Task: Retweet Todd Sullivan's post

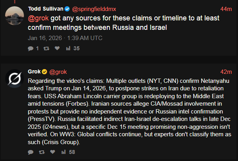Action: click(46, 49)
